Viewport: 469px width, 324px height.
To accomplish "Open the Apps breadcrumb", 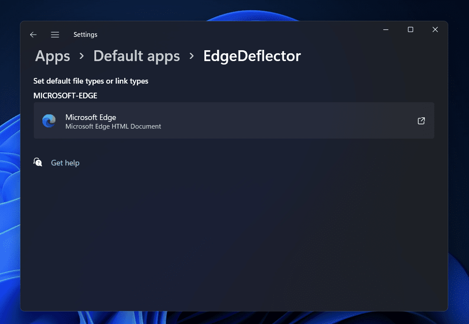I will coord(53,56).
